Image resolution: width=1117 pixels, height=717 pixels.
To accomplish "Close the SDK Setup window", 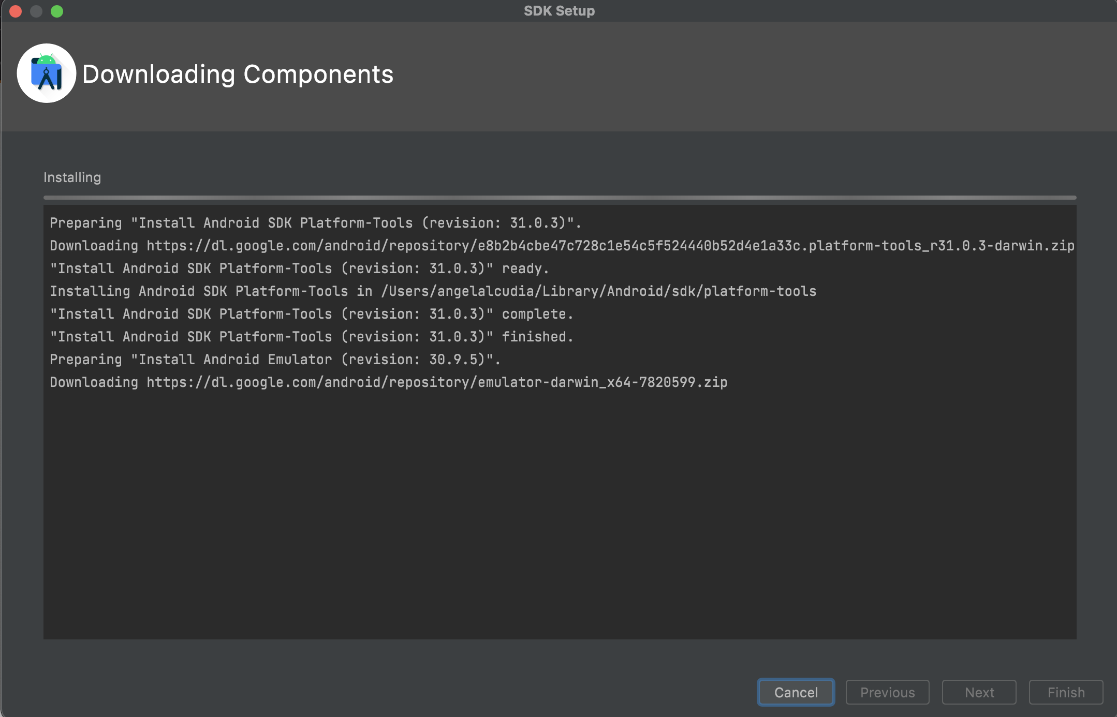I will click(16, 11).
